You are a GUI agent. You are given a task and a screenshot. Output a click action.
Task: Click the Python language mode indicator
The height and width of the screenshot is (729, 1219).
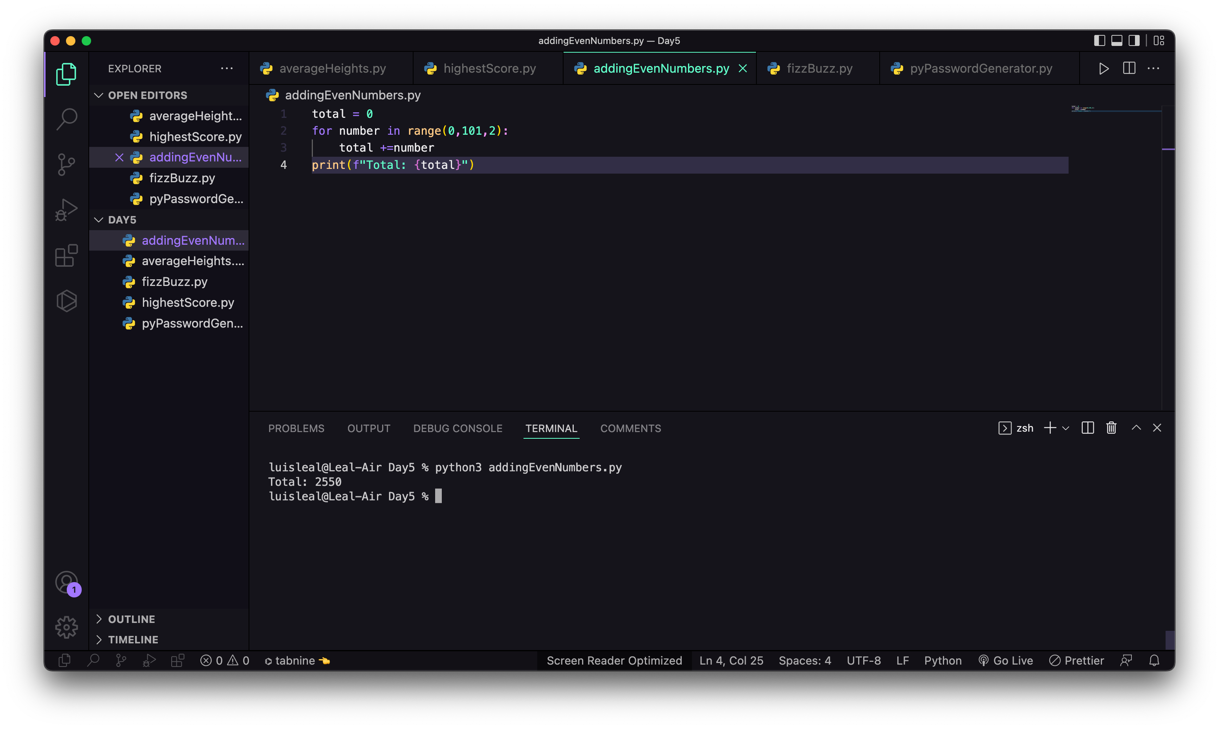tap(943, 661)
